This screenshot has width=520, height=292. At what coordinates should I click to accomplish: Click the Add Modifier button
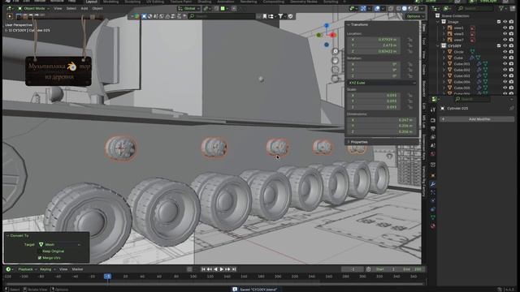tap(477, 119)
